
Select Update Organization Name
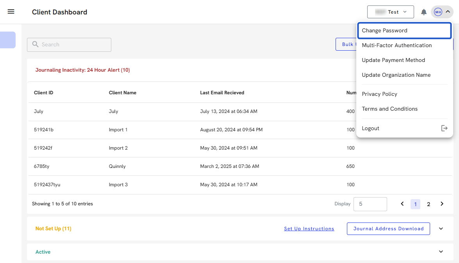tap(396, 75)
